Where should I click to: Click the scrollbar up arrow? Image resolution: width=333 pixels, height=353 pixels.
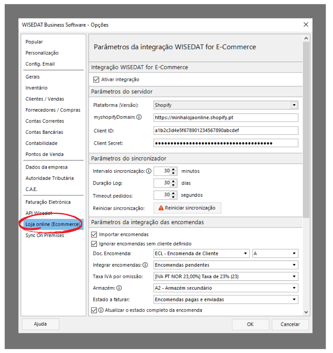tap(306, 38)
